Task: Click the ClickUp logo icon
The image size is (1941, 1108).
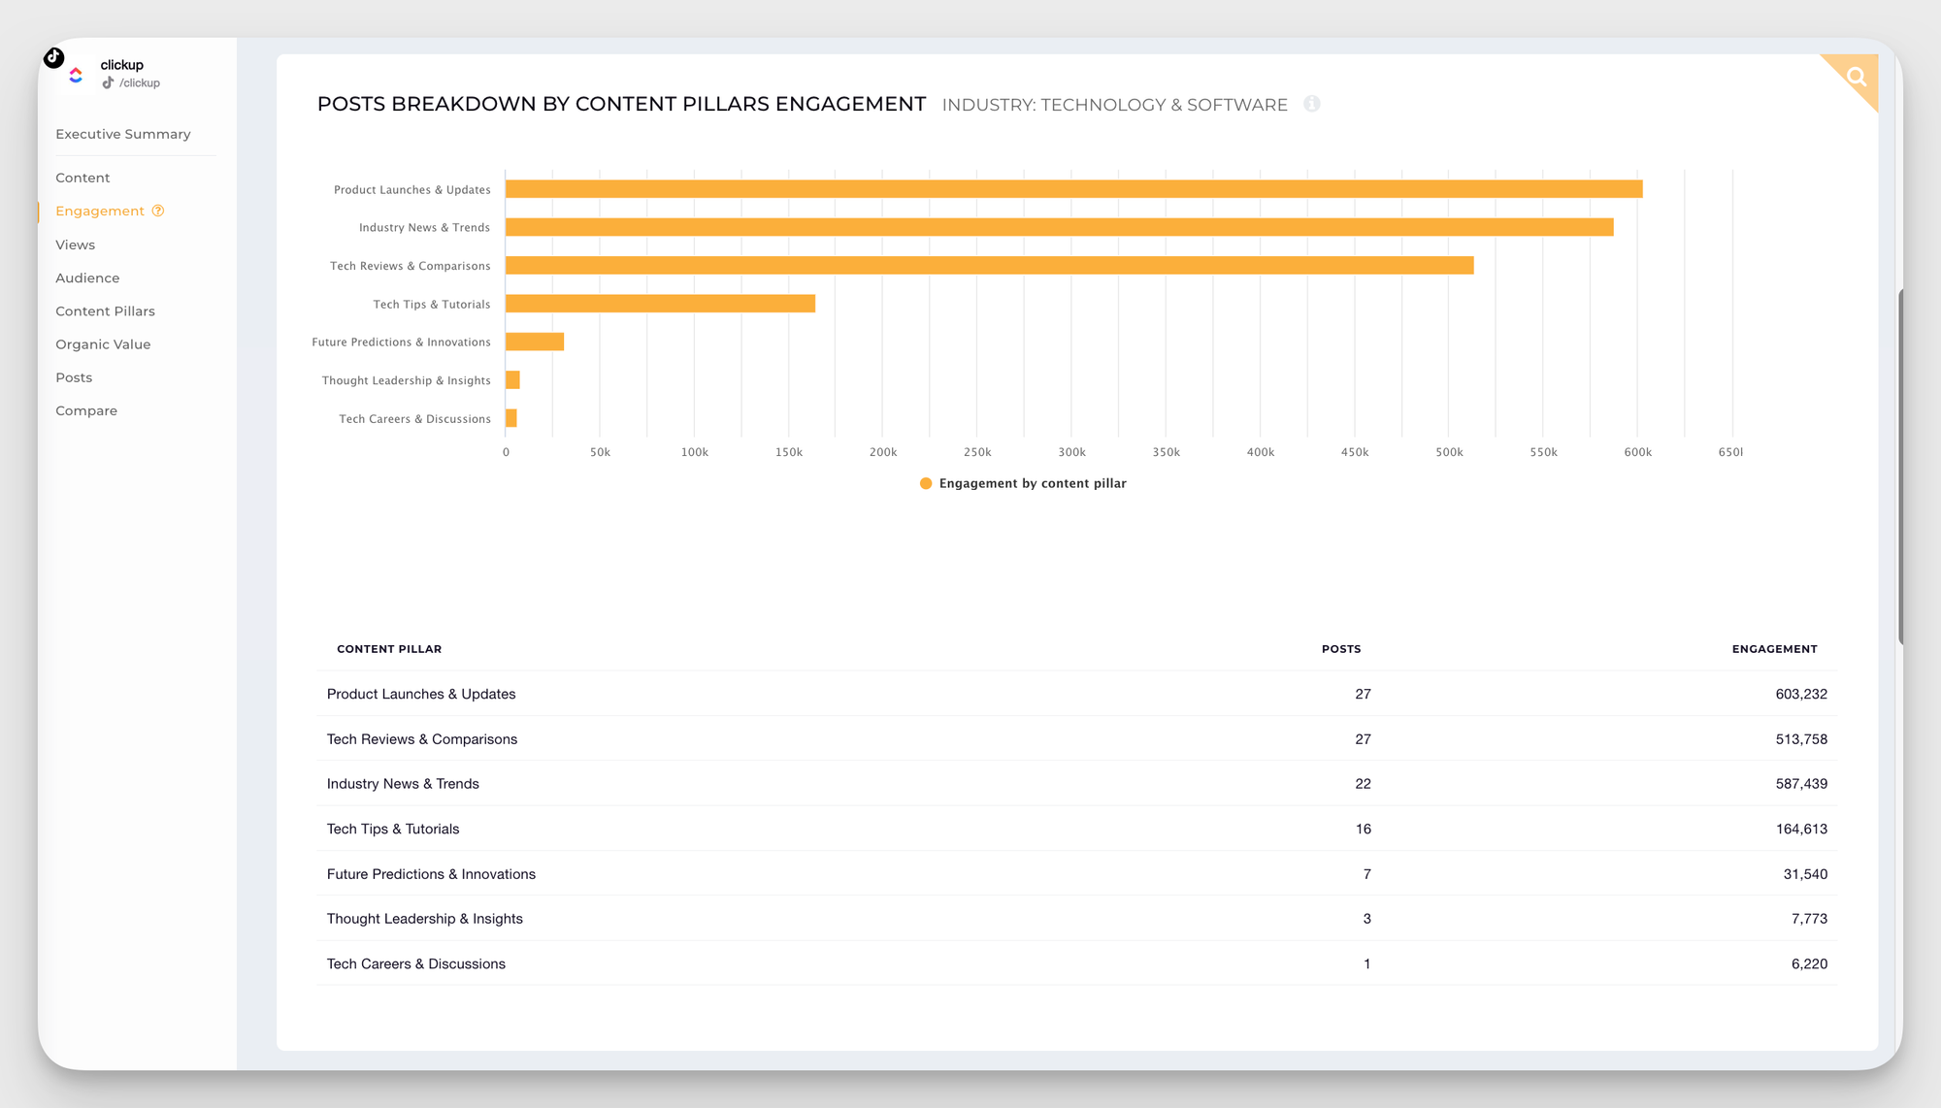Action: tap(76, 75)
